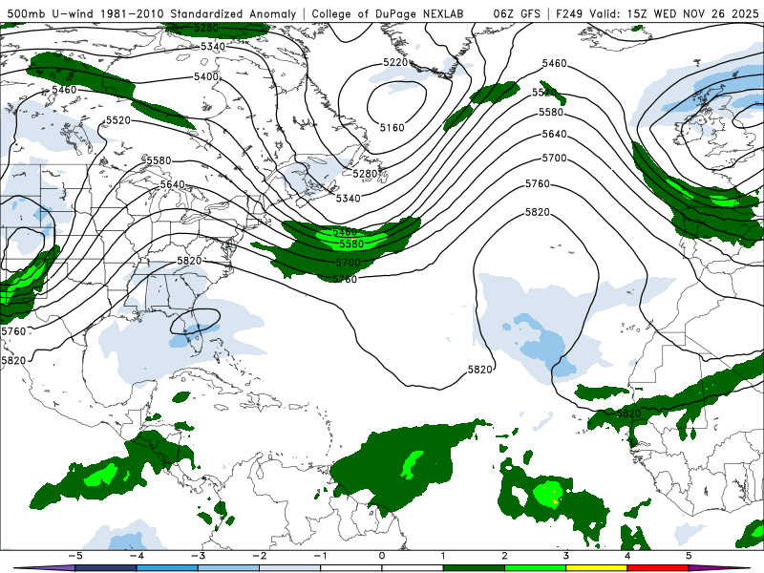
Task: Click the colorbar tick label '-3'
Action: coord(198,556)
